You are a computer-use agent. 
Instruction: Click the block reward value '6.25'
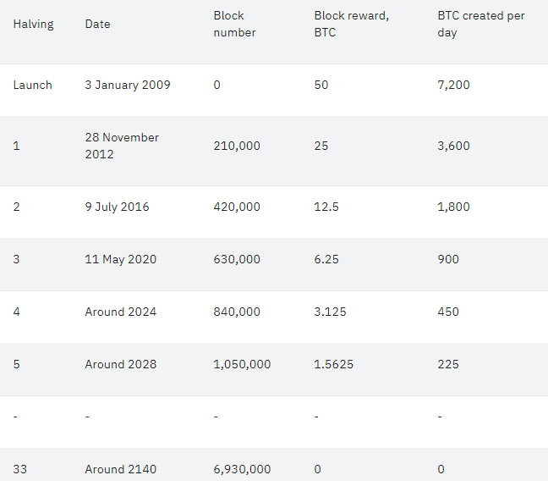click(326, 259)
